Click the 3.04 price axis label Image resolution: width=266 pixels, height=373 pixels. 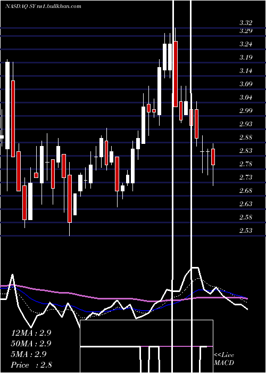click(246, 98)
